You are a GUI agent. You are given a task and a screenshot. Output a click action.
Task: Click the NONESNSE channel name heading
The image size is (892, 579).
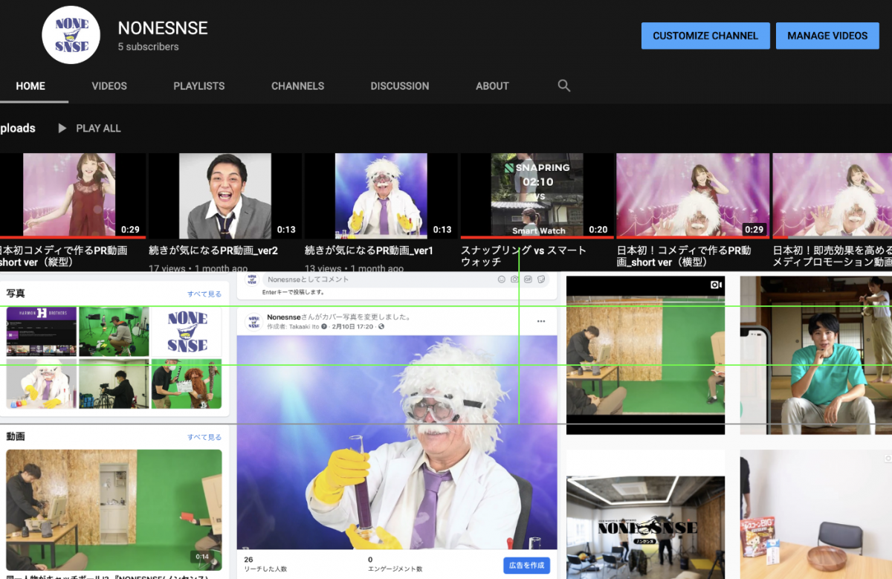click(163, 28)
